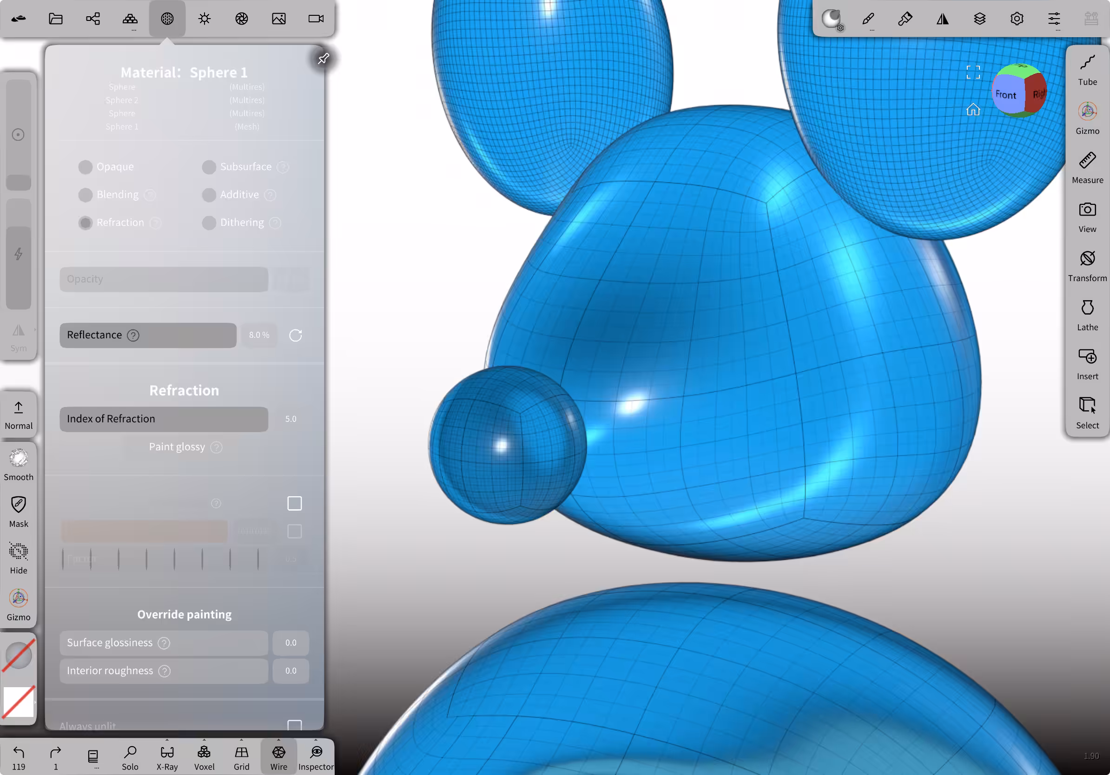This screenshot has width=1110, height=775.
Task: Select the Tube tool
Action: (1088, 71)
